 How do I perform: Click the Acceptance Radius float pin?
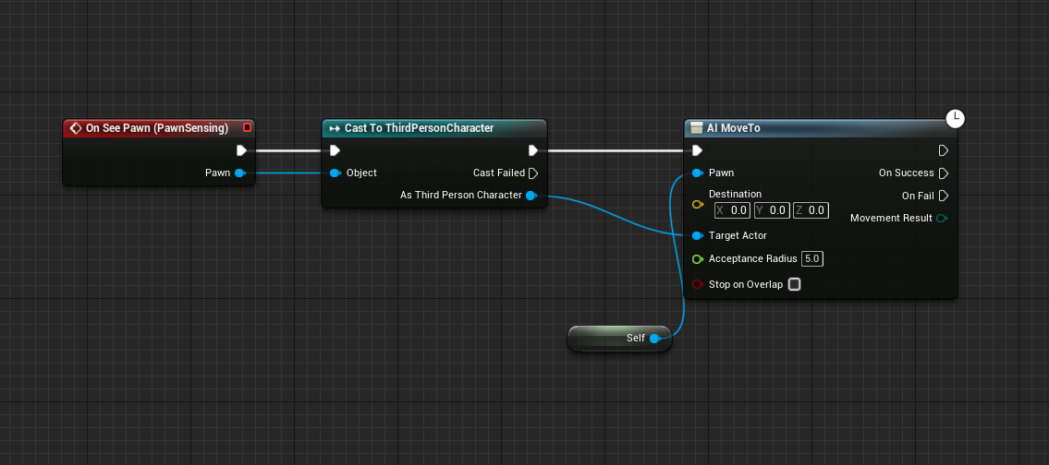697,259
